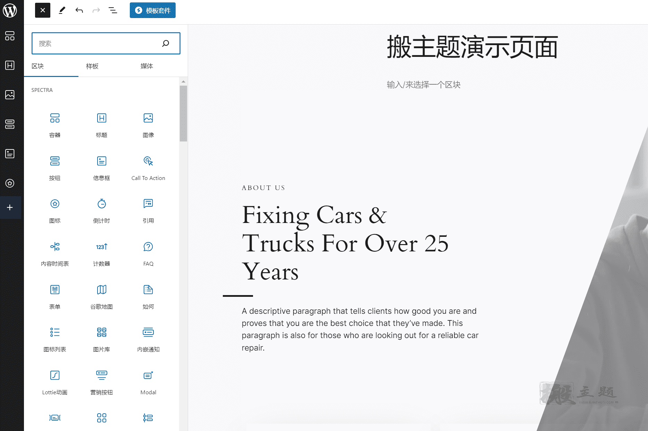648x431 pixels.
Task: Open the 模板套件 template kits button
Action: point(153,10)
